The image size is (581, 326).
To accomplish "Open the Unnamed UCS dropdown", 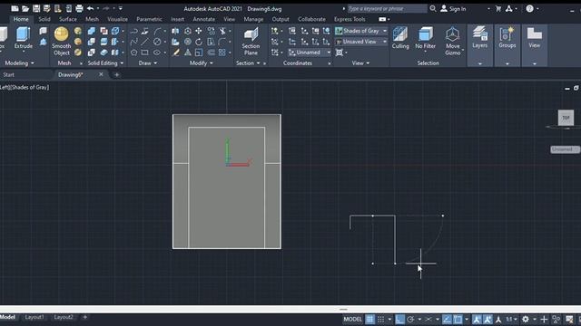I will (310, 53).
